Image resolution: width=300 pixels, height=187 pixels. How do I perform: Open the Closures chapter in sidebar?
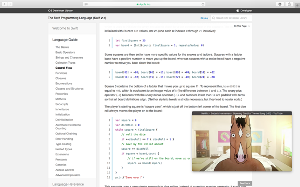(x=61, y=78)
